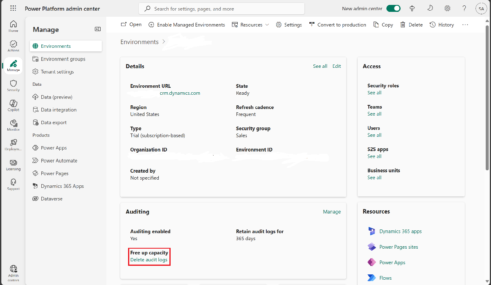This screenshot has height=285, width=491.
Task: Click the Delete audit logs link
Action: [x=149, y=260]
